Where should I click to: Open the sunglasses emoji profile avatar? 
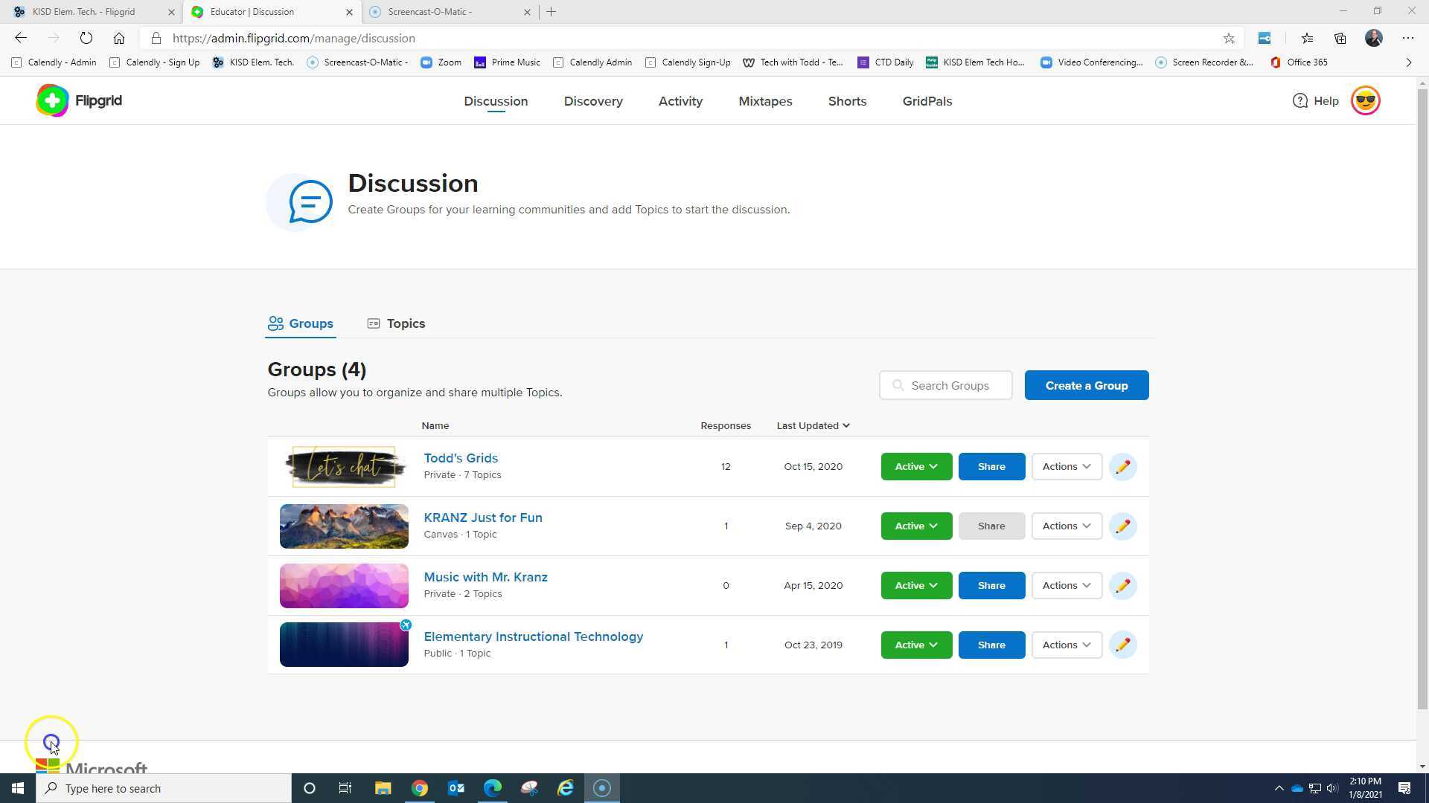[x=1365, y=100]
